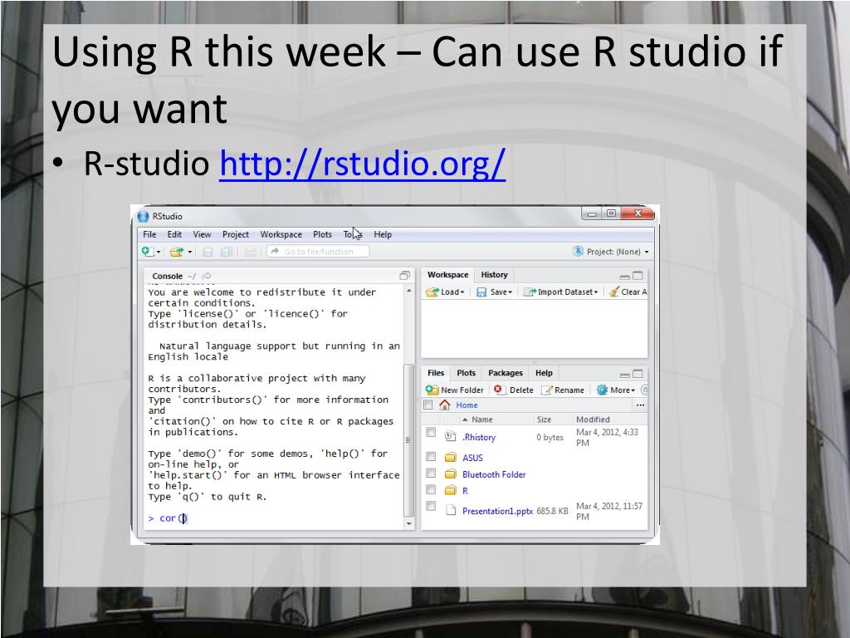Viewport: 850px width, 638px height.
Task: Open the More dropdown in Files pane
Action: coord(615,390)
